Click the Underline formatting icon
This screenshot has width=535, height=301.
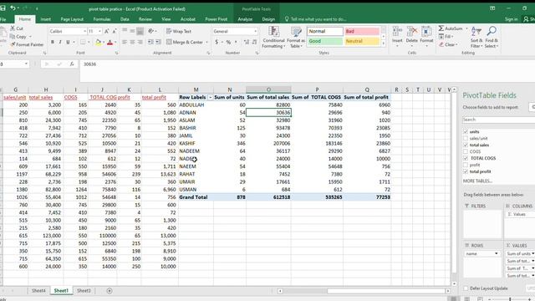(x=68, y=42)
